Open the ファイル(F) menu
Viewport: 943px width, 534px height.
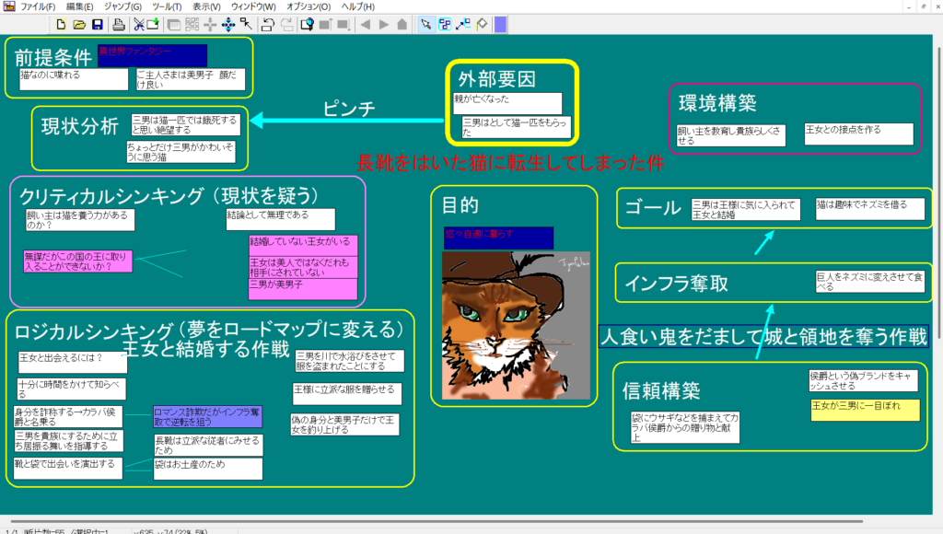[38, 6]
